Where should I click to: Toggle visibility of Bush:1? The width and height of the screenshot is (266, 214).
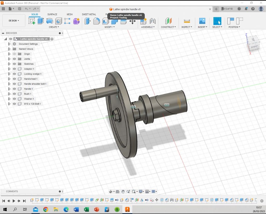tap(15, 94)
